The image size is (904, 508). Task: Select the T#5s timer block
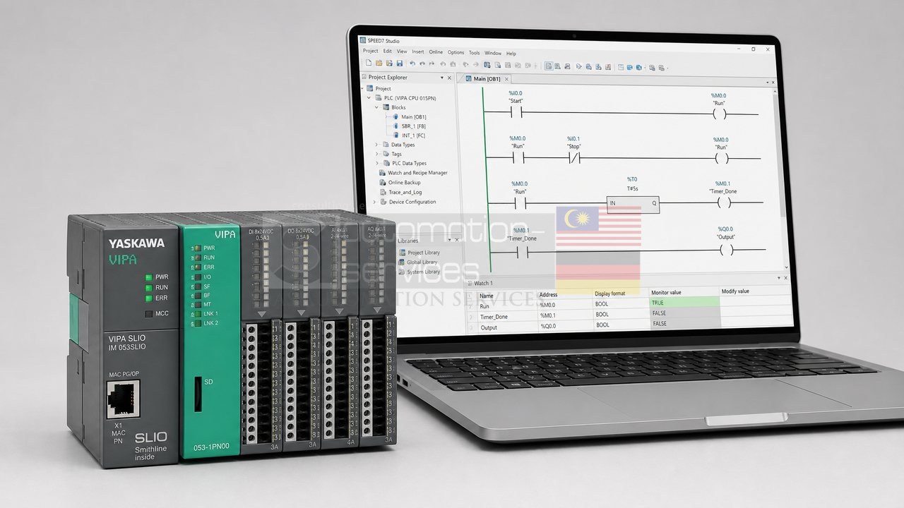[633, 204]
